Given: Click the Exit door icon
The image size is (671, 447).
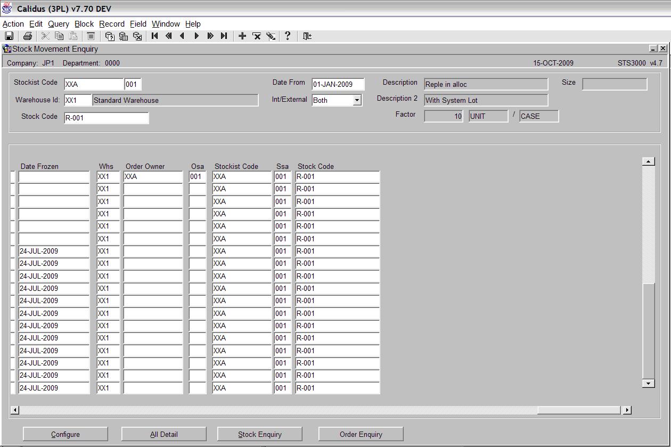Looking at the screenshot, I should pyautogui.click(x=307, y=36).
